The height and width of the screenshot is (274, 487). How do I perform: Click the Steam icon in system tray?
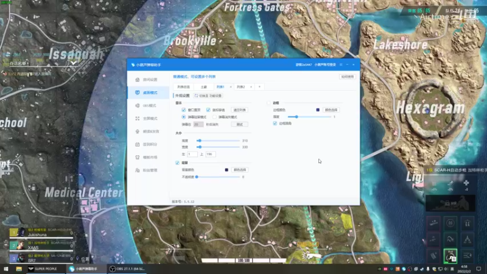coord(422,269)
